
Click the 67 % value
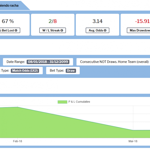point(8,21)
